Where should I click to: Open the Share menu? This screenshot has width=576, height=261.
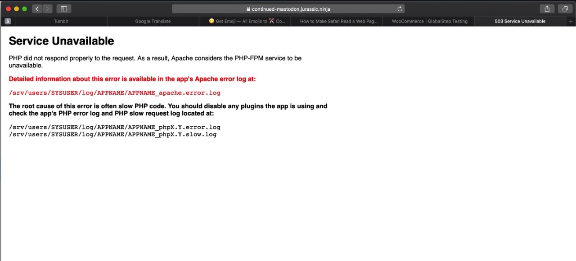pyautogui.click(x=547, y=9)
